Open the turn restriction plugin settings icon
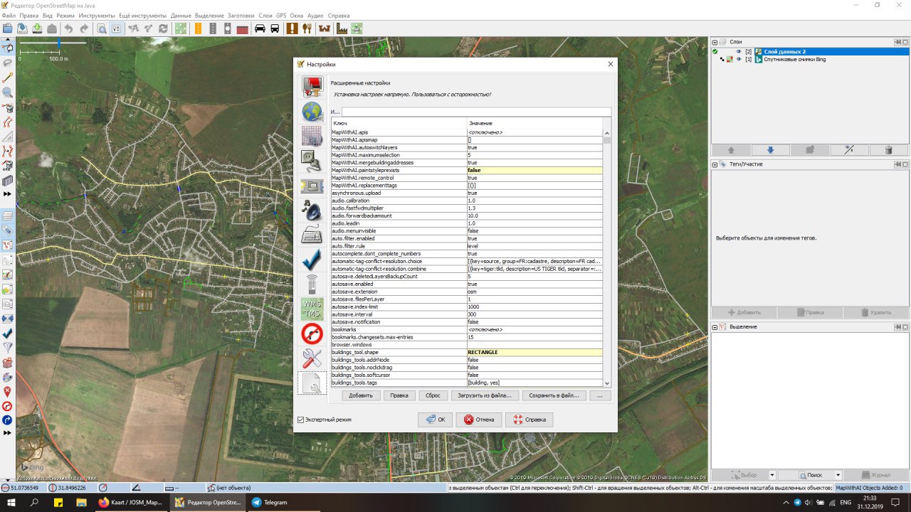 pyautogui.click(x=312, y=333)
